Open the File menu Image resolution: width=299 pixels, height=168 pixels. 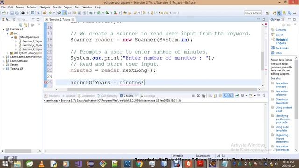point(3,7)
